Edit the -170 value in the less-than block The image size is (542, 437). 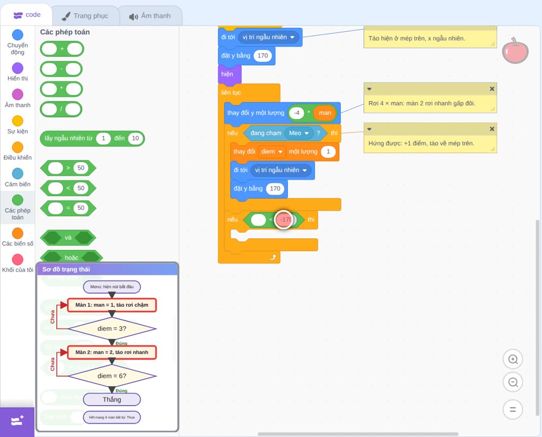[x=286, y=220]
